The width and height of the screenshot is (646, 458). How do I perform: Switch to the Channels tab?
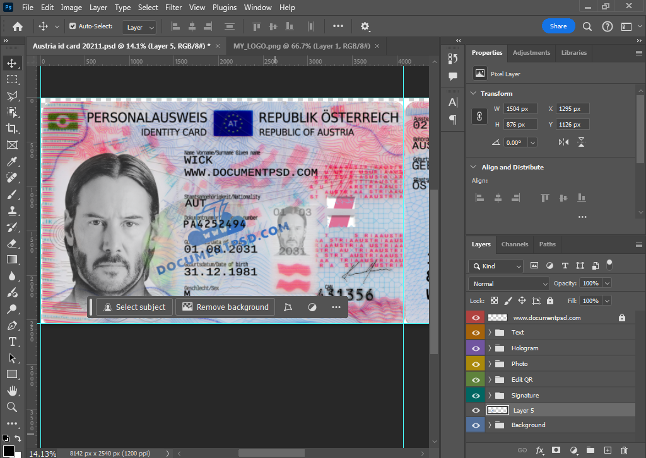[515, 244]
